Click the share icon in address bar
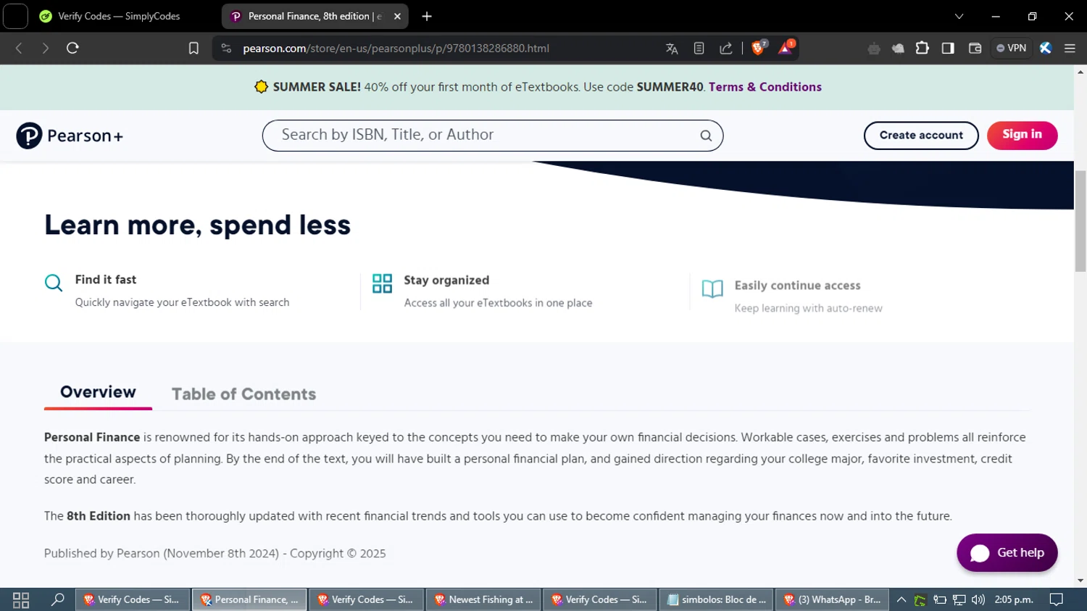This screenshot has width=1087, height=611. click(x=725, y=49)
